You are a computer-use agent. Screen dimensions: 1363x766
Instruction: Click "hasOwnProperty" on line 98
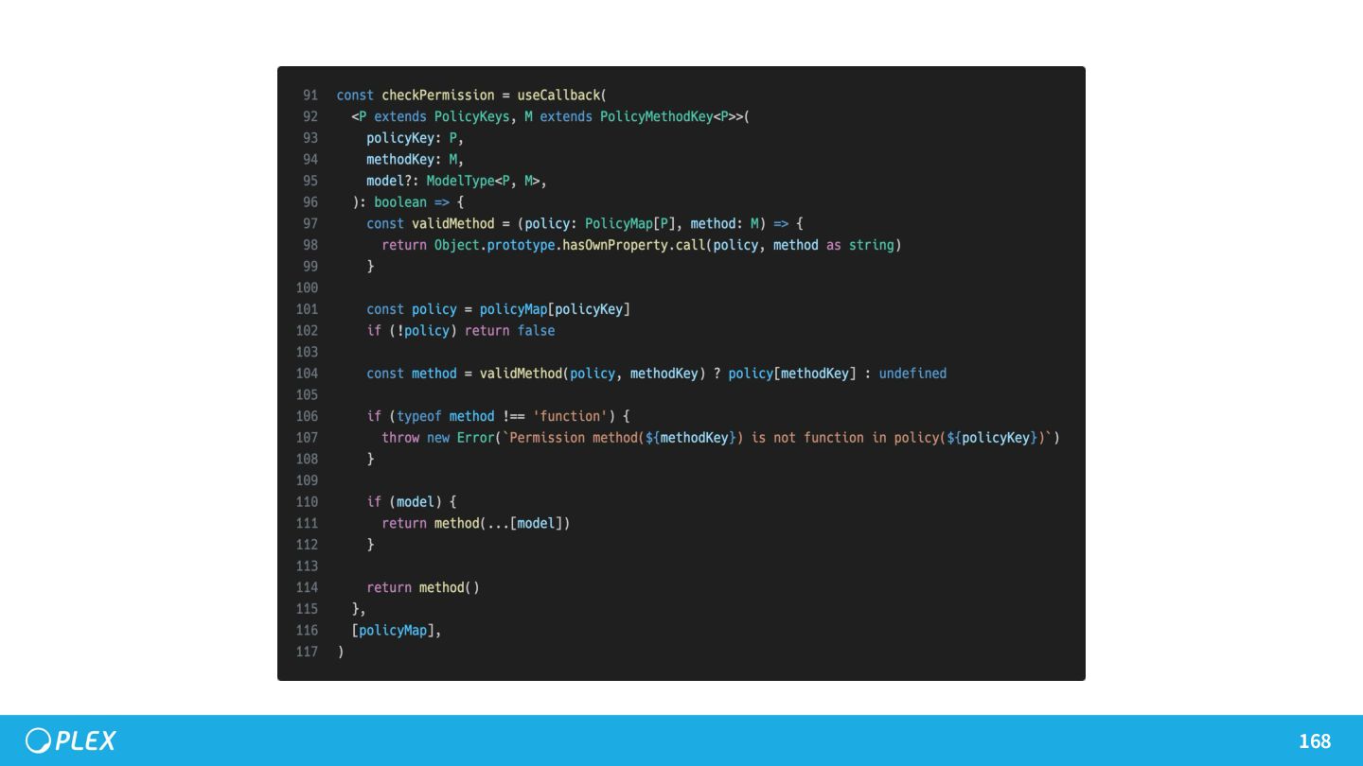point(615,245)
